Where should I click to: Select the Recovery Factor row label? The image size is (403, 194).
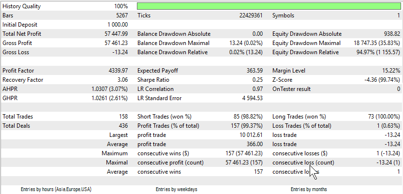point(23,80)
